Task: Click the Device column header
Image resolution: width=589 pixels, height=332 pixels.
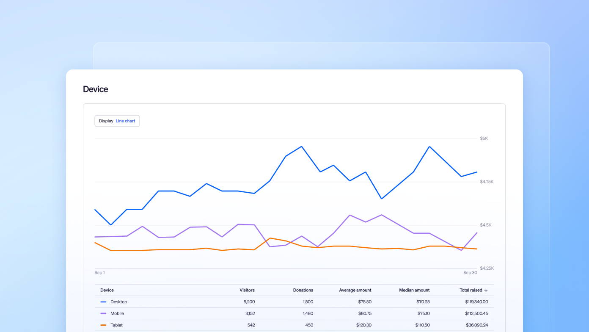Action: 107,290
